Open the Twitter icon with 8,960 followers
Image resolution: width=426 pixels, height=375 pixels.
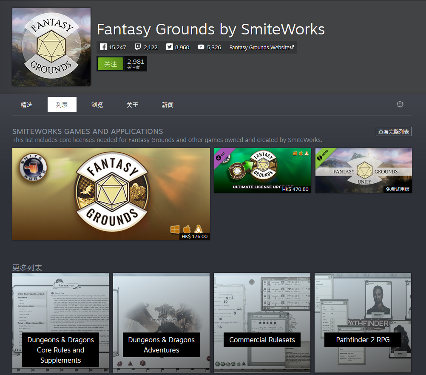pos(170,47)
